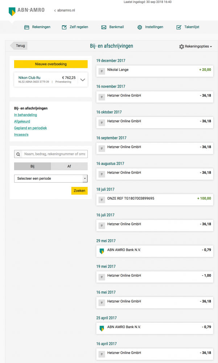Screen dimensions: 218x363
Task: Open the 29 mei ABN AMRO Bank N.V. transaction
Action: pyautogui.click(x=155, y=251)
